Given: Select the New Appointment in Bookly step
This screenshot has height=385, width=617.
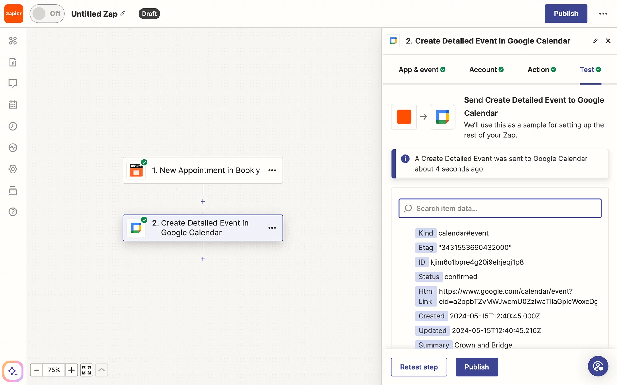Looking at the screenshot, I should pos(203,170).
